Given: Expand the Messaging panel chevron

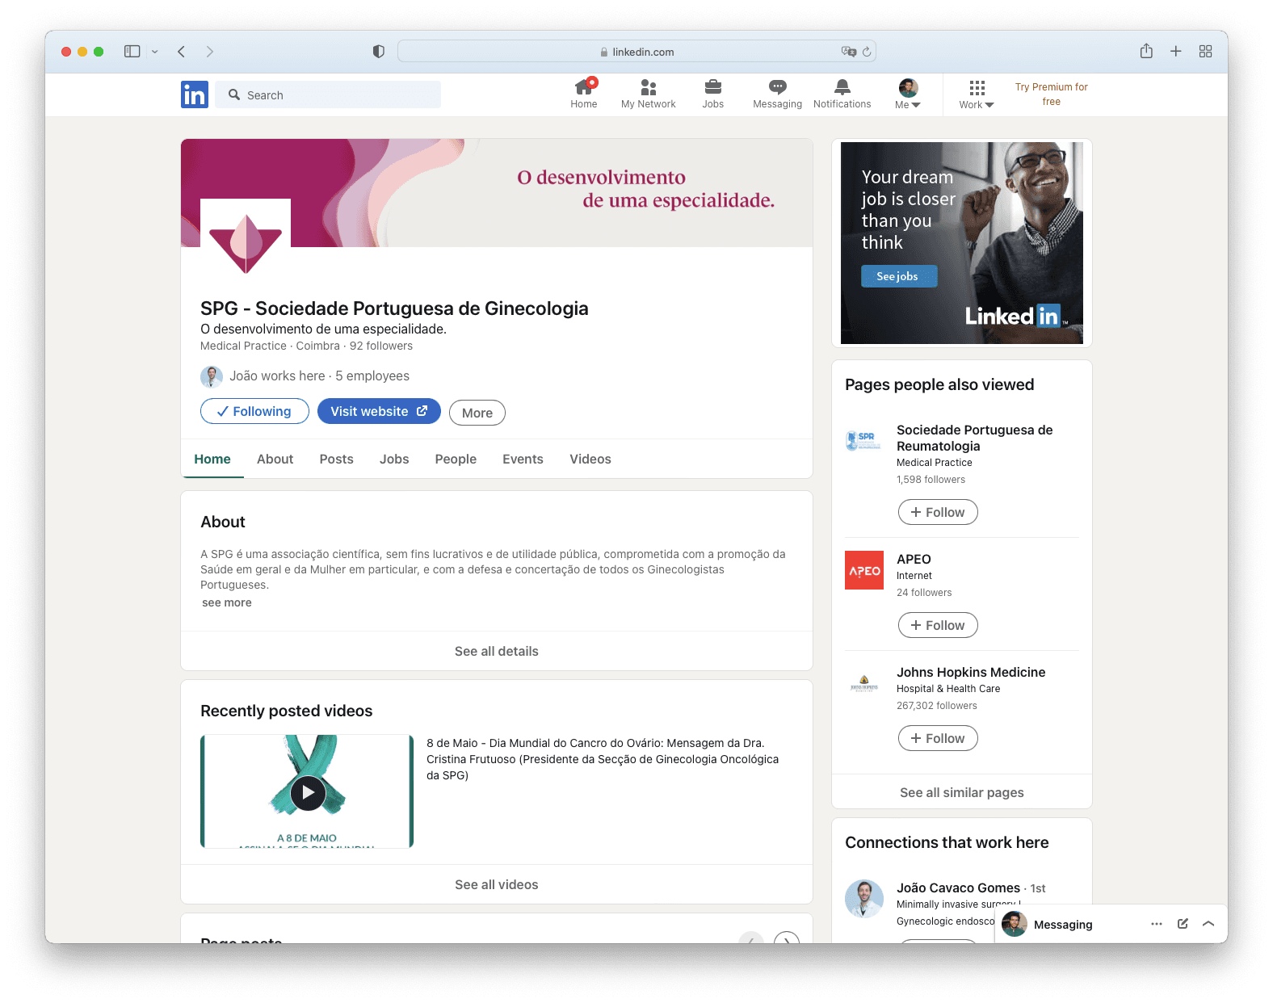Looking at the screenshot, I should [x=1208, y=924].
